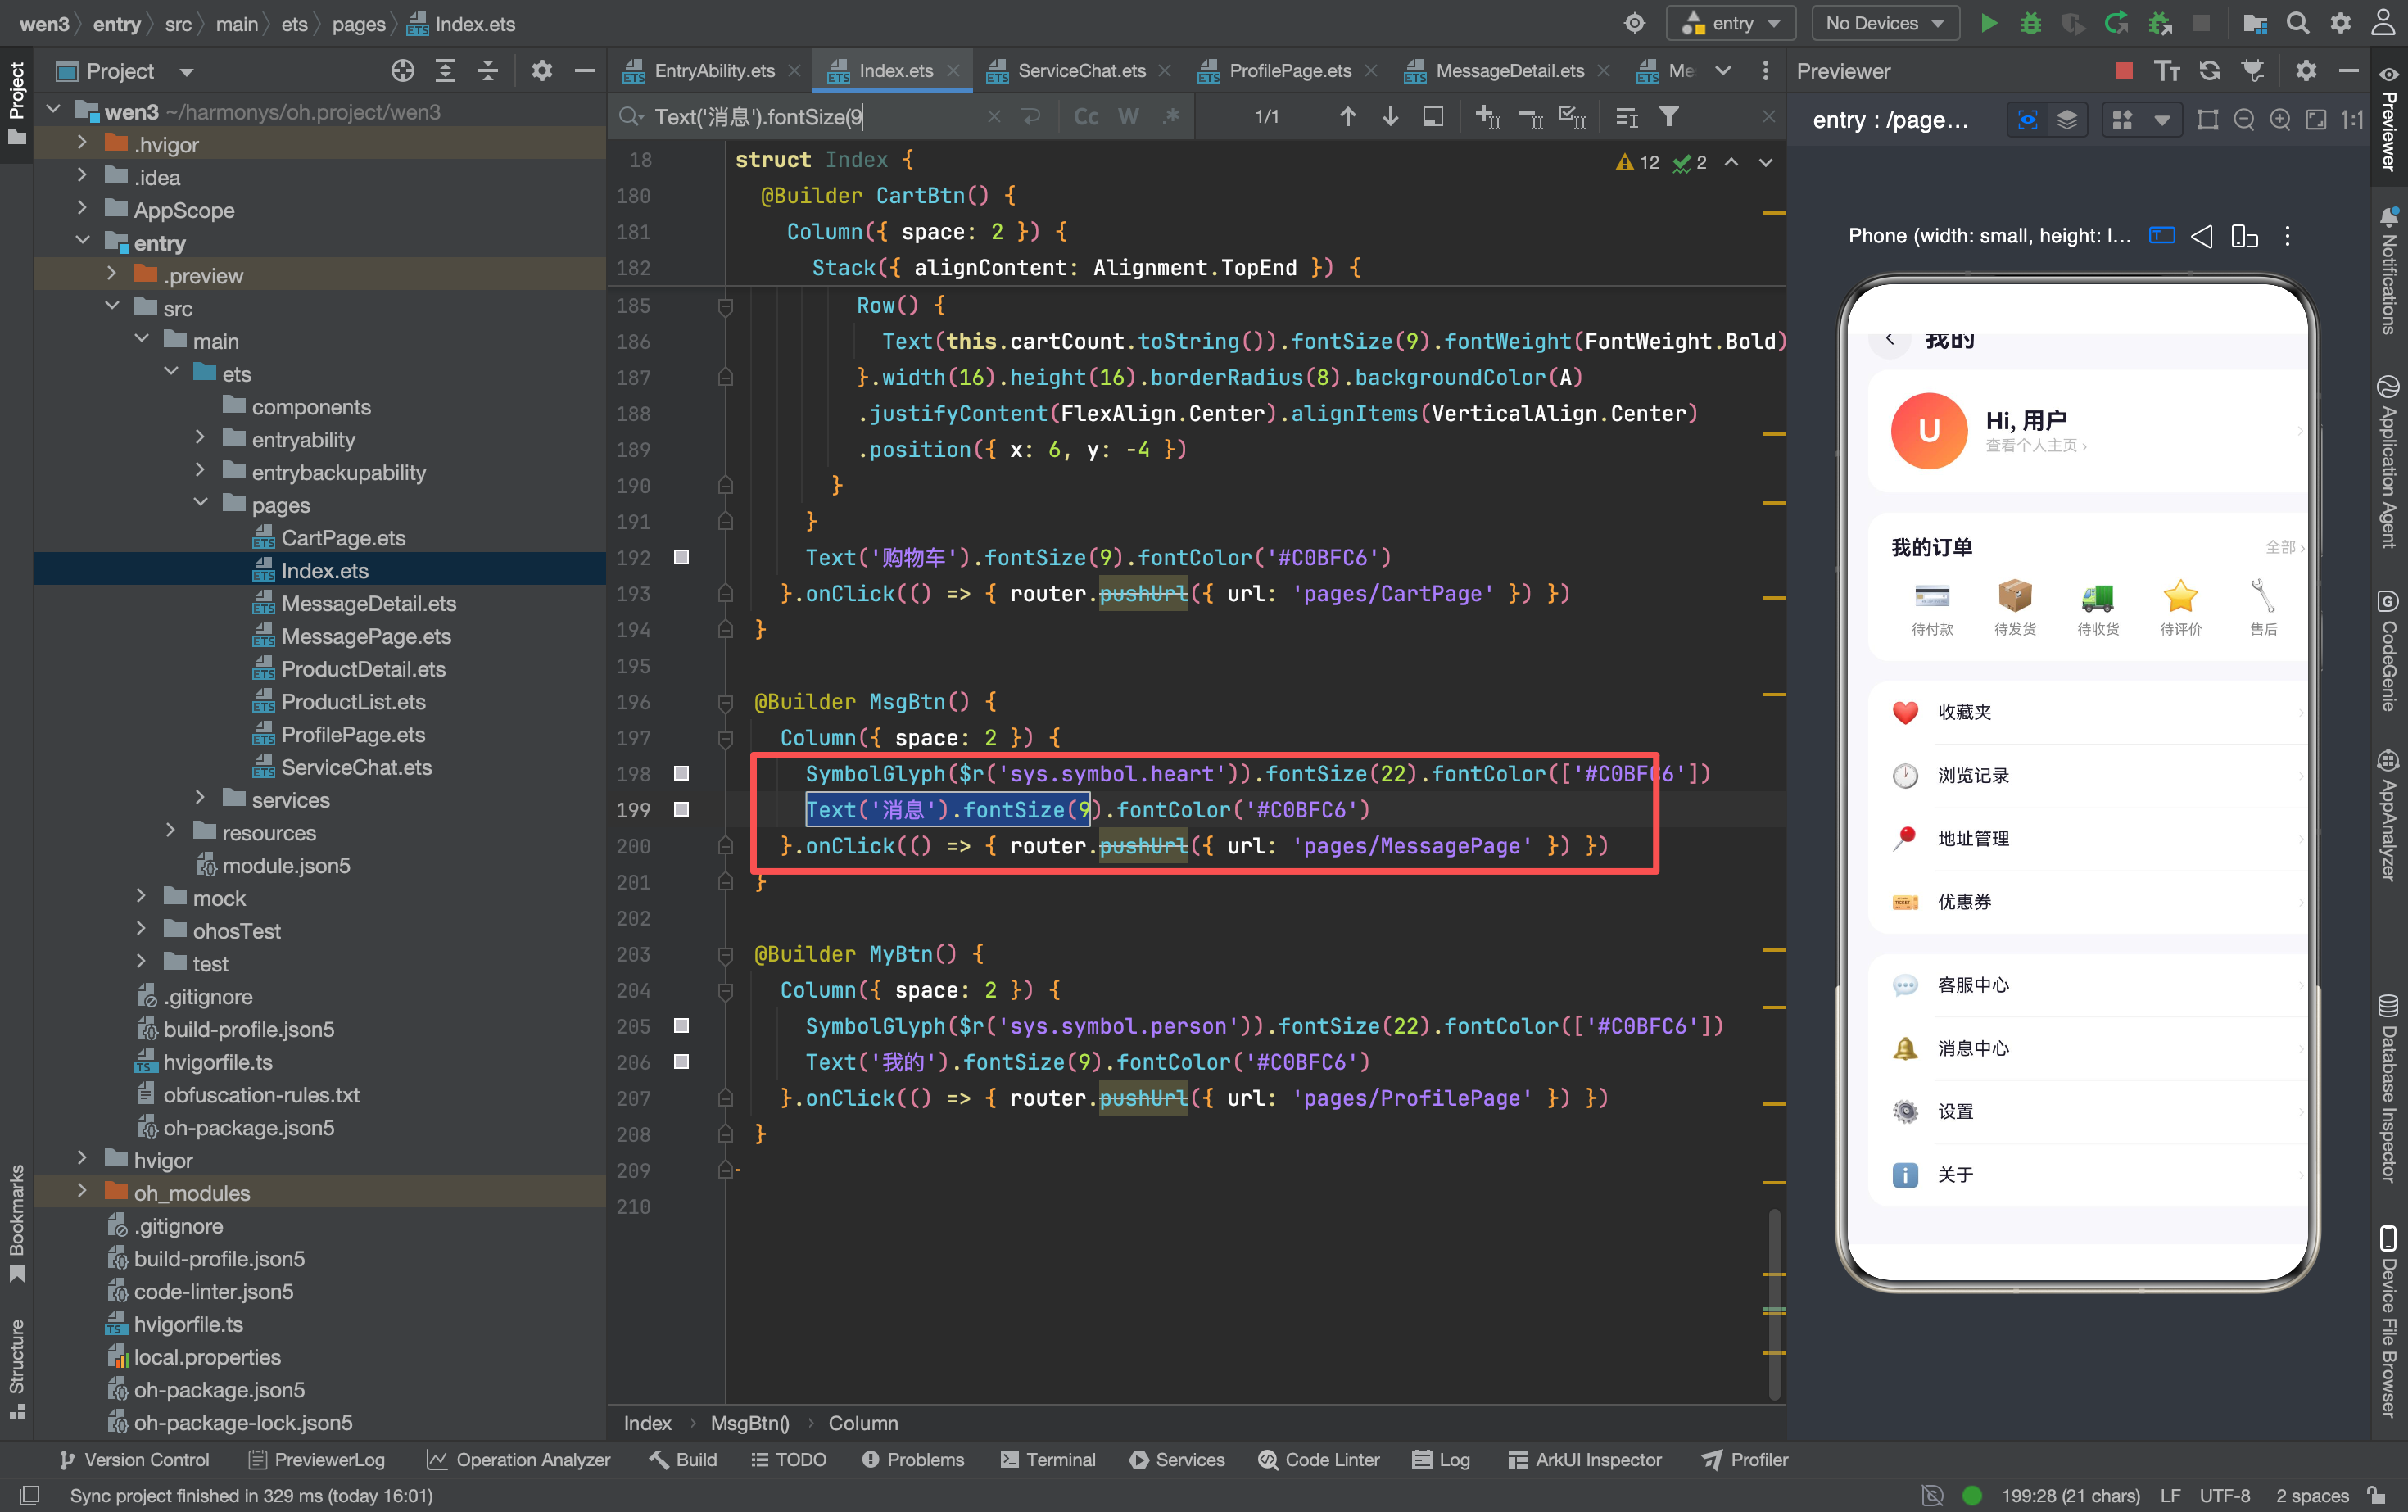Expand the services folder in project tree
Viewport: 2408px width, 1512px height.
click(200, 799)
